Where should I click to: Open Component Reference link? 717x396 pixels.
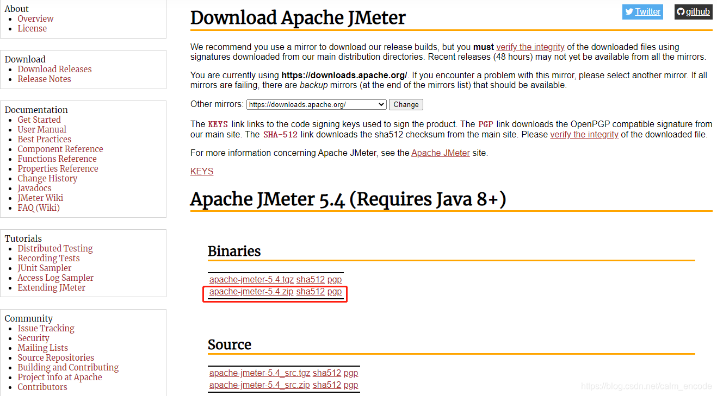point(60,149)
